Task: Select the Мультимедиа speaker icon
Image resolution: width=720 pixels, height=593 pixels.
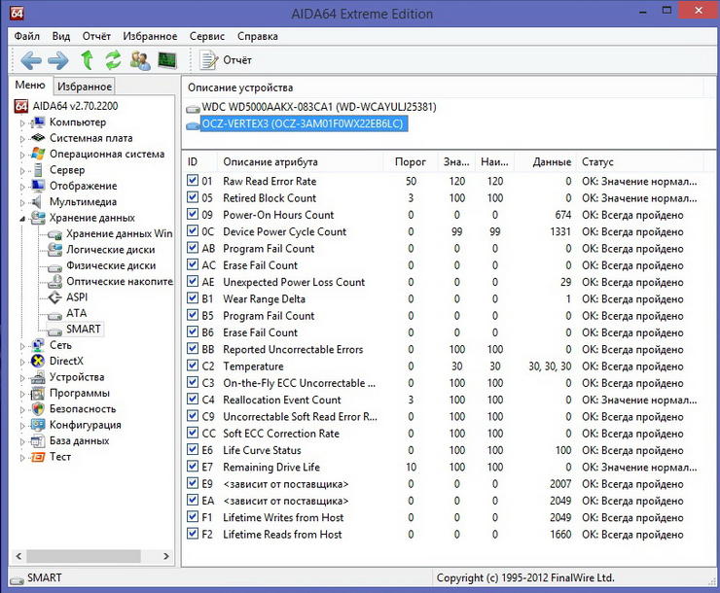Action: pos(37,201)
